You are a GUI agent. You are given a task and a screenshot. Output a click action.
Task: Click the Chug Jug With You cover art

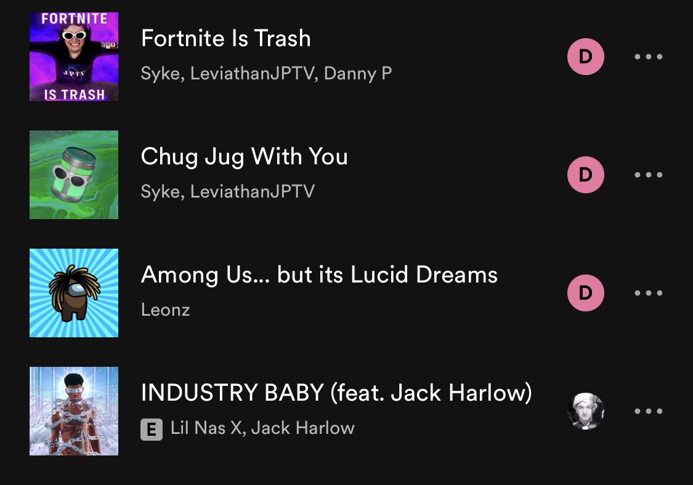click(x=74, y=175)
